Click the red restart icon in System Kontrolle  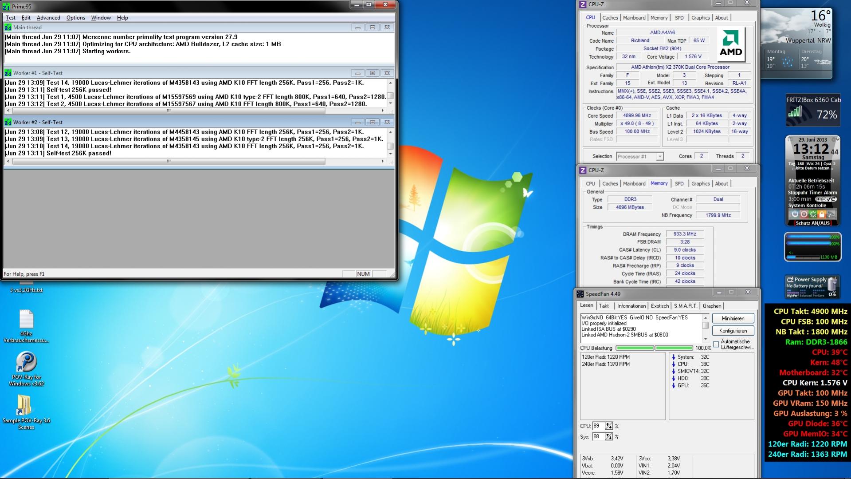click(x=804, y=214)
